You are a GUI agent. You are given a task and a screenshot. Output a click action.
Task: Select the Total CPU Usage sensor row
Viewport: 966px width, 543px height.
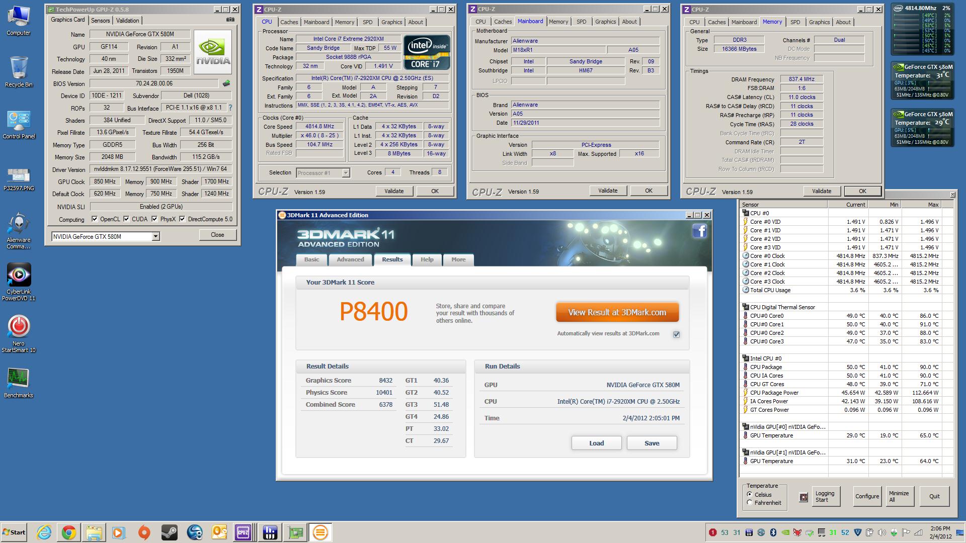[847, 290]
